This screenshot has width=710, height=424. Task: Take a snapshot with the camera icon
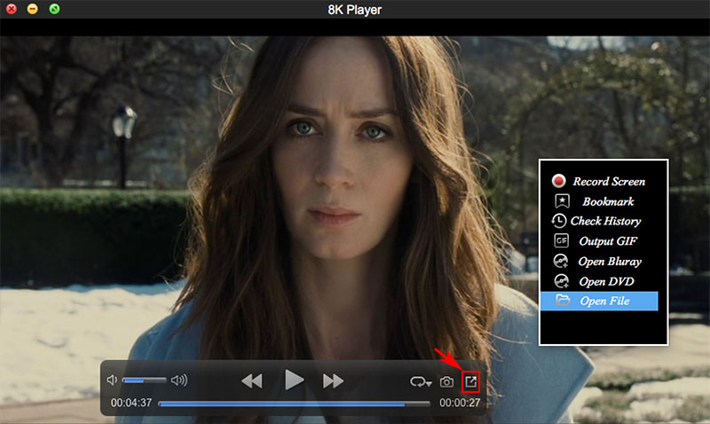(x=447, y=381)
